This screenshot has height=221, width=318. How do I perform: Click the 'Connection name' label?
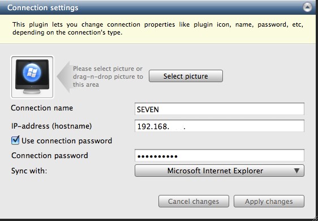tap(42, 108)
